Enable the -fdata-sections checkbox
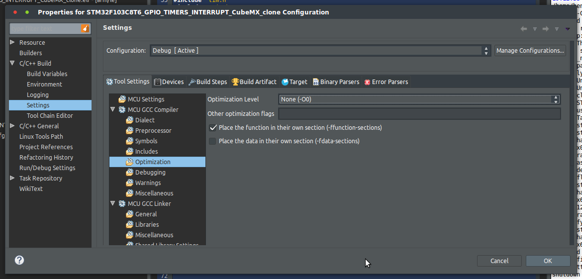 click(213, 141)
